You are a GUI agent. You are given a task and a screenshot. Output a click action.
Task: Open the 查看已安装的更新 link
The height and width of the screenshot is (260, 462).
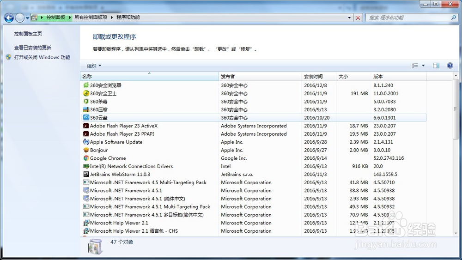[x=33, y=48]
